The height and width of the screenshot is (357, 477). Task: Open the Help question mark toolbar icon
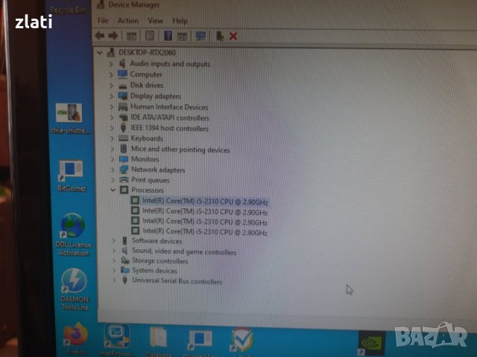tap(168, 36)
